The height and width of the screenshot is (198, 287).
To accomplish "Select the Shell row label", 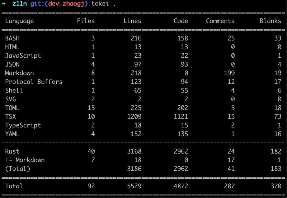I will [14, 91].
